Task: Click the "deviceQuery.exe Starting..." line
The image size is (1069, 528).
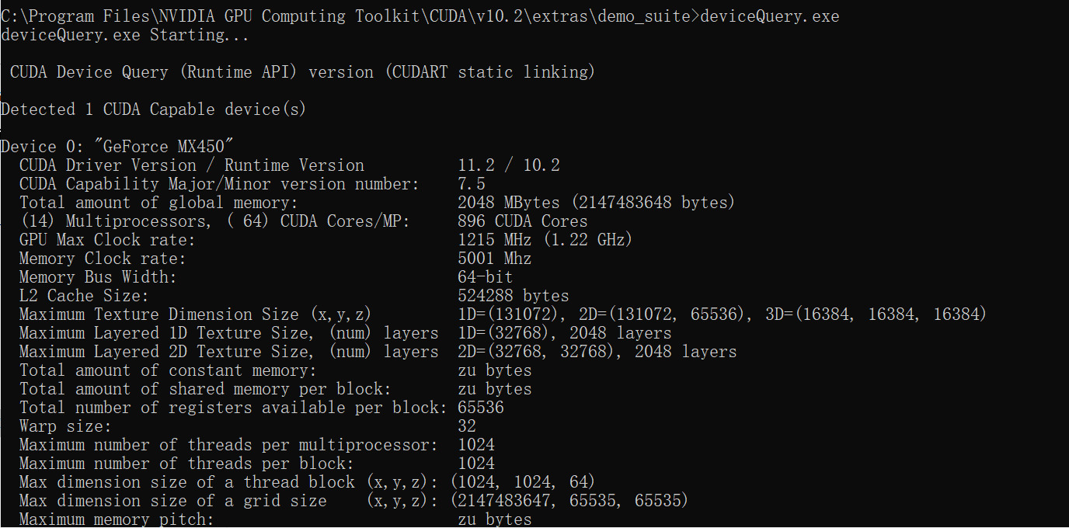Action: [124, 35]
